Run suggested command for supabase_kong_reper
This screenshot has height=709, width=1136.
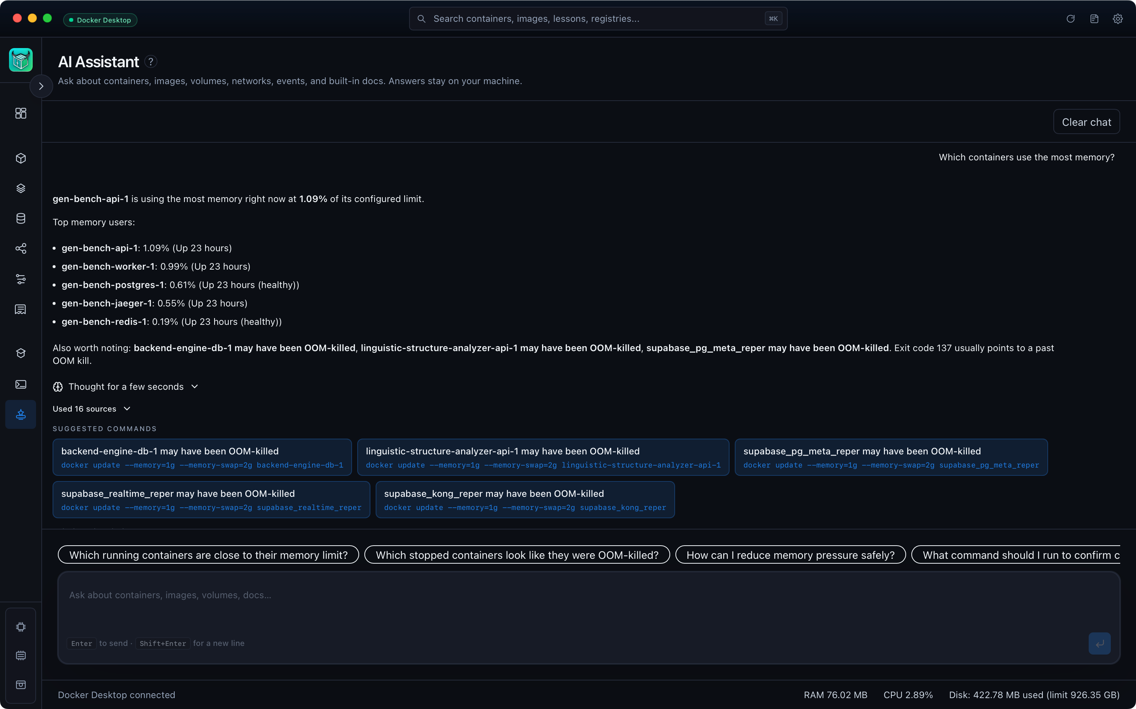(x=525, y=500)
